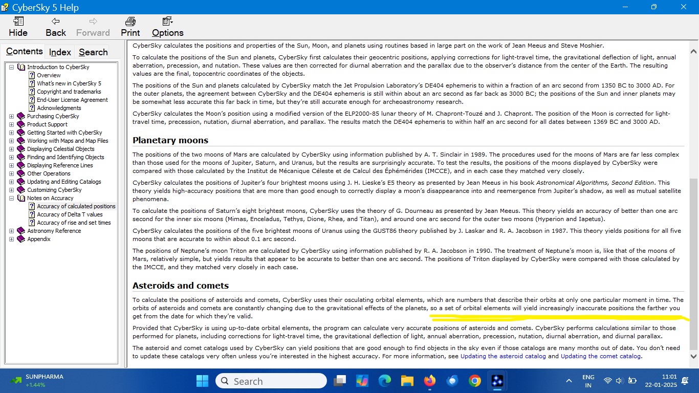Open Accuracy of rise and set times topic
The height and width of the screenshot is (393, 699).
click(x=74, y=223)
